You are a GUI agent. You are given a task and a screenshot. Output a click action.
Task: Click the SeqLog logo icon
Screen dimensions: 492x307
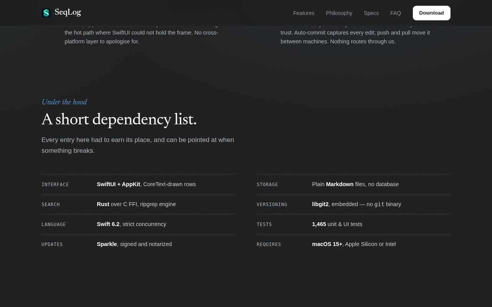click(46, 13)
